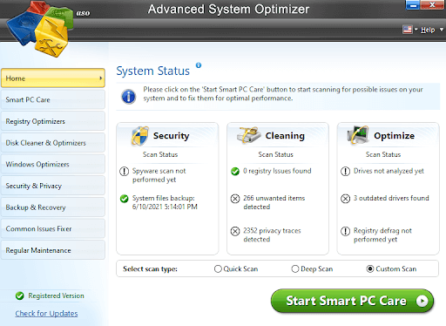Click the arrow on the Home sidebar item
This screenshot has width=446, height=326.
click(x=100, y=78)
